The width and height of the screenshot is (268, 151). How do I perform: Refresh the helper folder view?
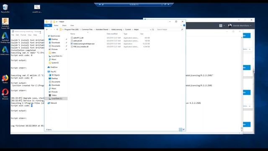tap(153, 29)
